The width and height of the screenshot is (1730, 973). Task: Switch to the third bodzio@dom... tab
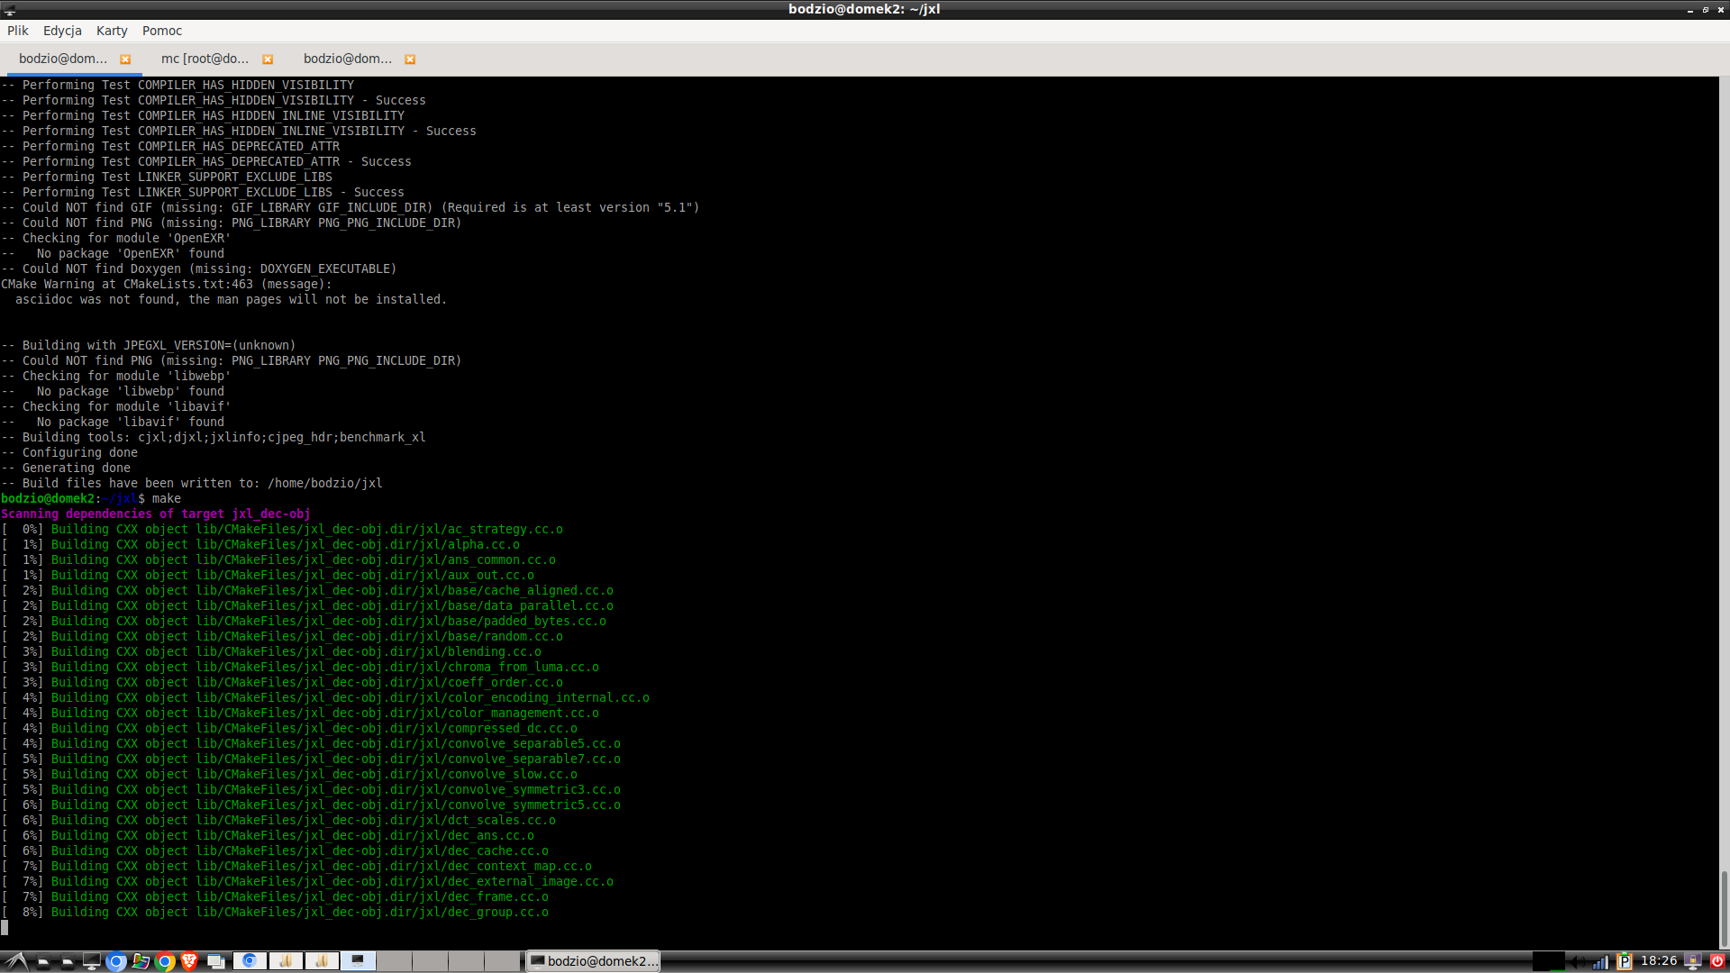pos(347,59)
